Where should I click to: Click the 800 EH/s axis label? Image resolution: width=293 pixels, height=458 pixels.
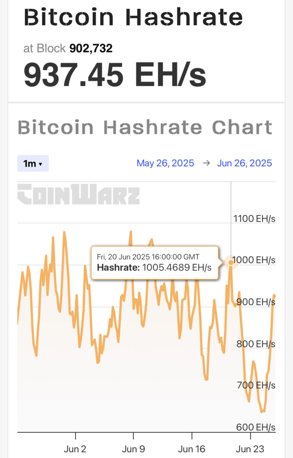click(256, 344)
